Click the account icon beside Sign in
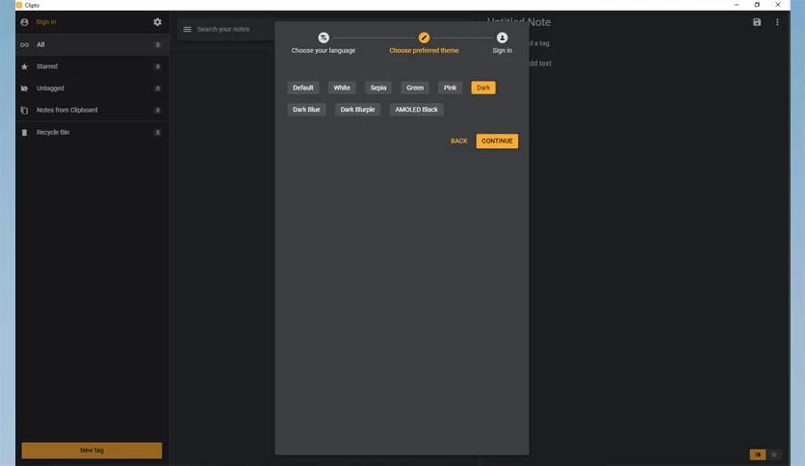 [x=24, y=22]
